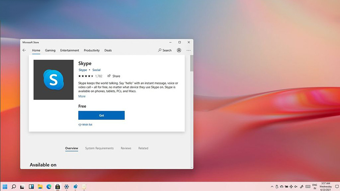This screenshot has width=340, height=191.
Task: Click the Skype app title
Action: (x=85, y=63)
